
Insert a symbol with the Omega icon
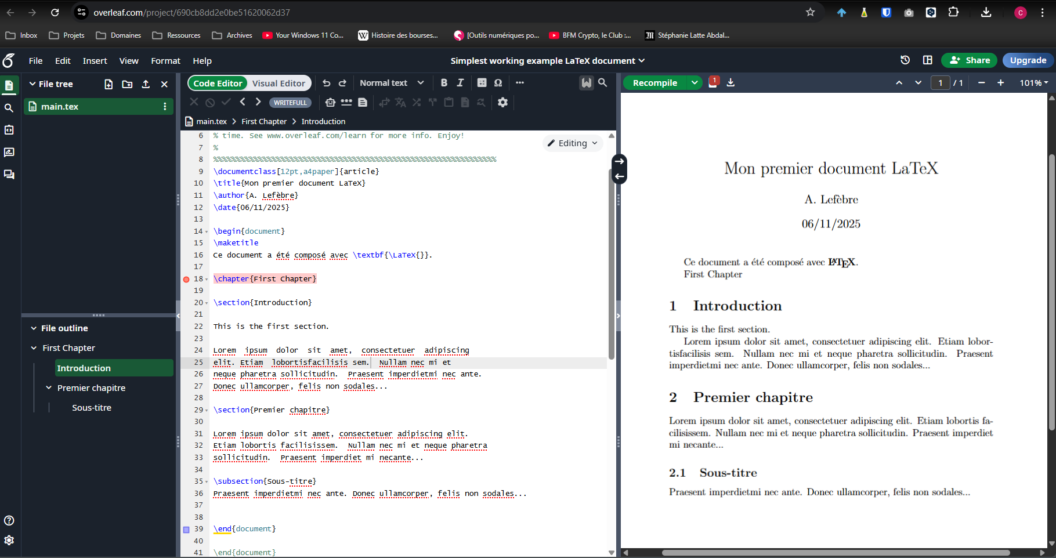tap(498, 83)
